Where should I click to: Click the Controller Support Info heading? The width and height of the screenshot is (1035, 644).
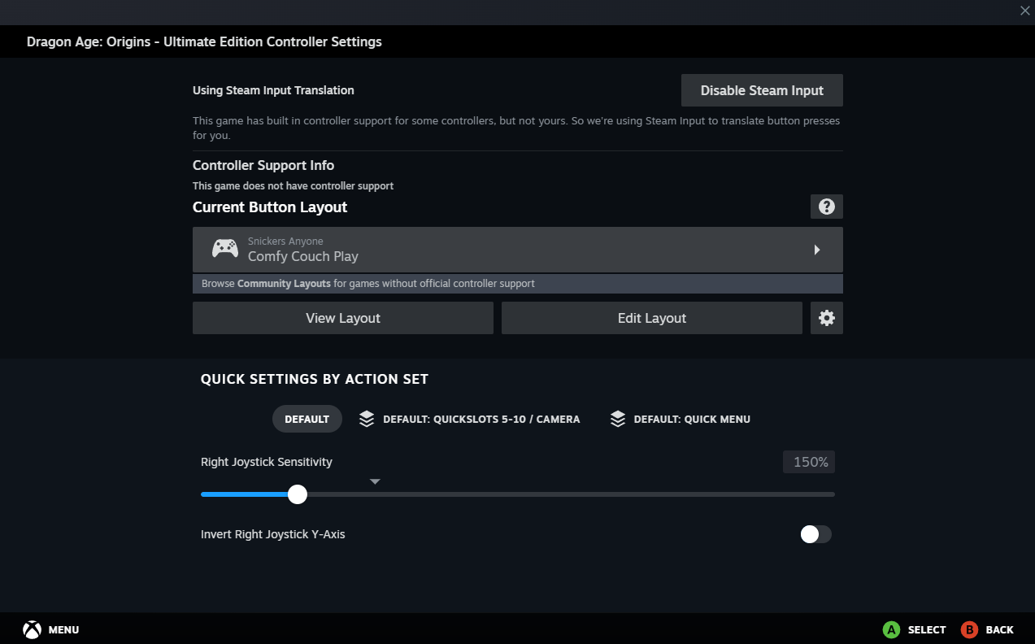(x=263, y=165)
